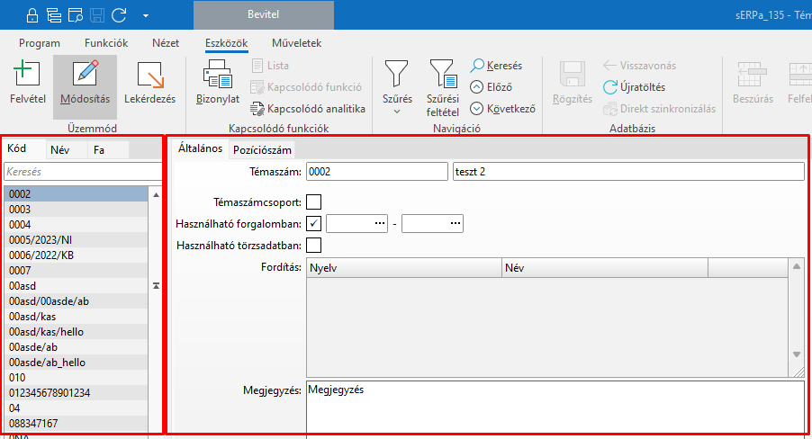Image resolution: width=812 pixels, height=439 pixels.
Task: Open the Műveletek ribbon tab
Action: point(297,43)
